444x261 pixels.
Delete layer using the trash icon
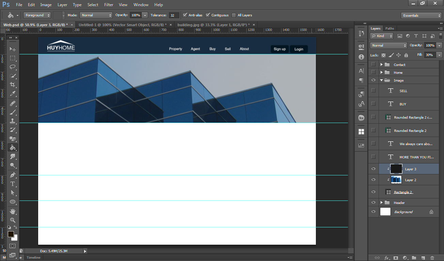coord(432,258)
